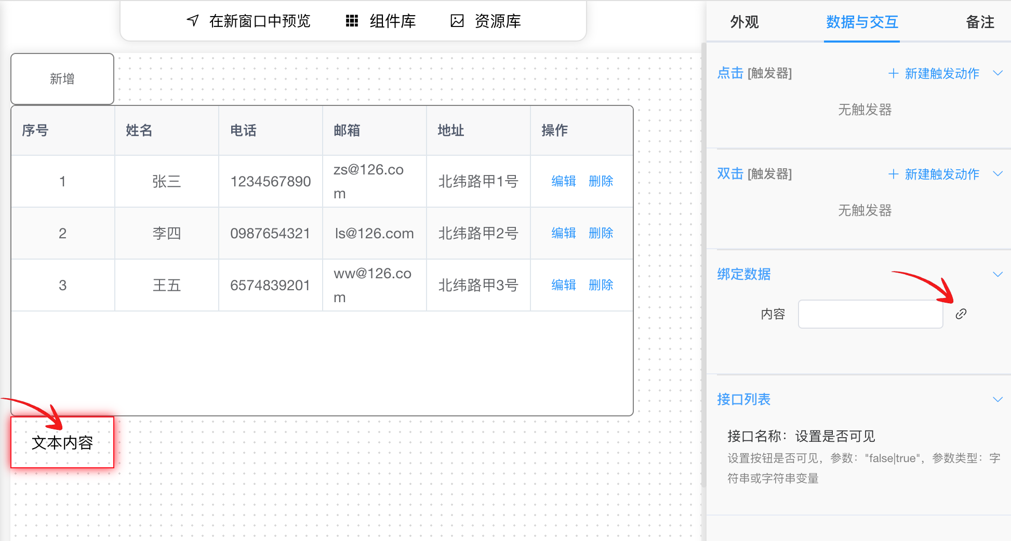Screen dimensions: 1011x541
Task: Click the 点击 [触发器] heading
Action: point(754,73)
